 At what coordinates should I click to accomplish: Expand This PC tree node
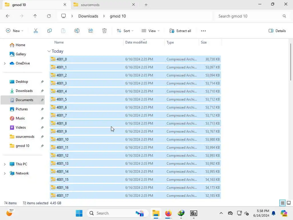point(5,164)
